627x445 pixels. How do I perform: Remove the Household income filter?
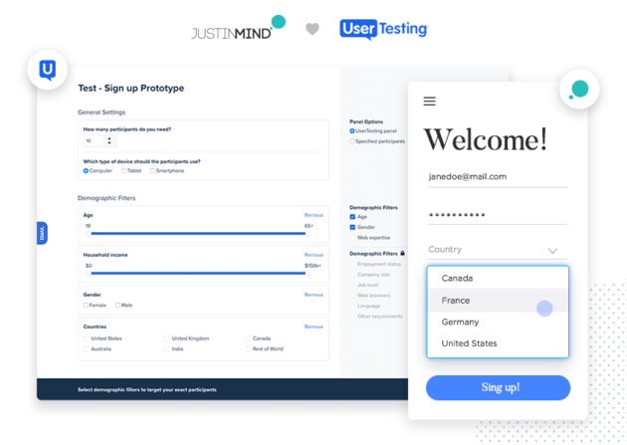[313, 255]
